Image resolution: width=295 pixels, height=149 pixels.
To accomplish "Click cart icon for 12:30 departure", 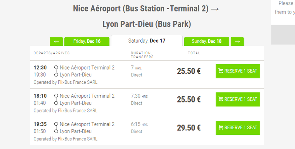I will (221, 71).
